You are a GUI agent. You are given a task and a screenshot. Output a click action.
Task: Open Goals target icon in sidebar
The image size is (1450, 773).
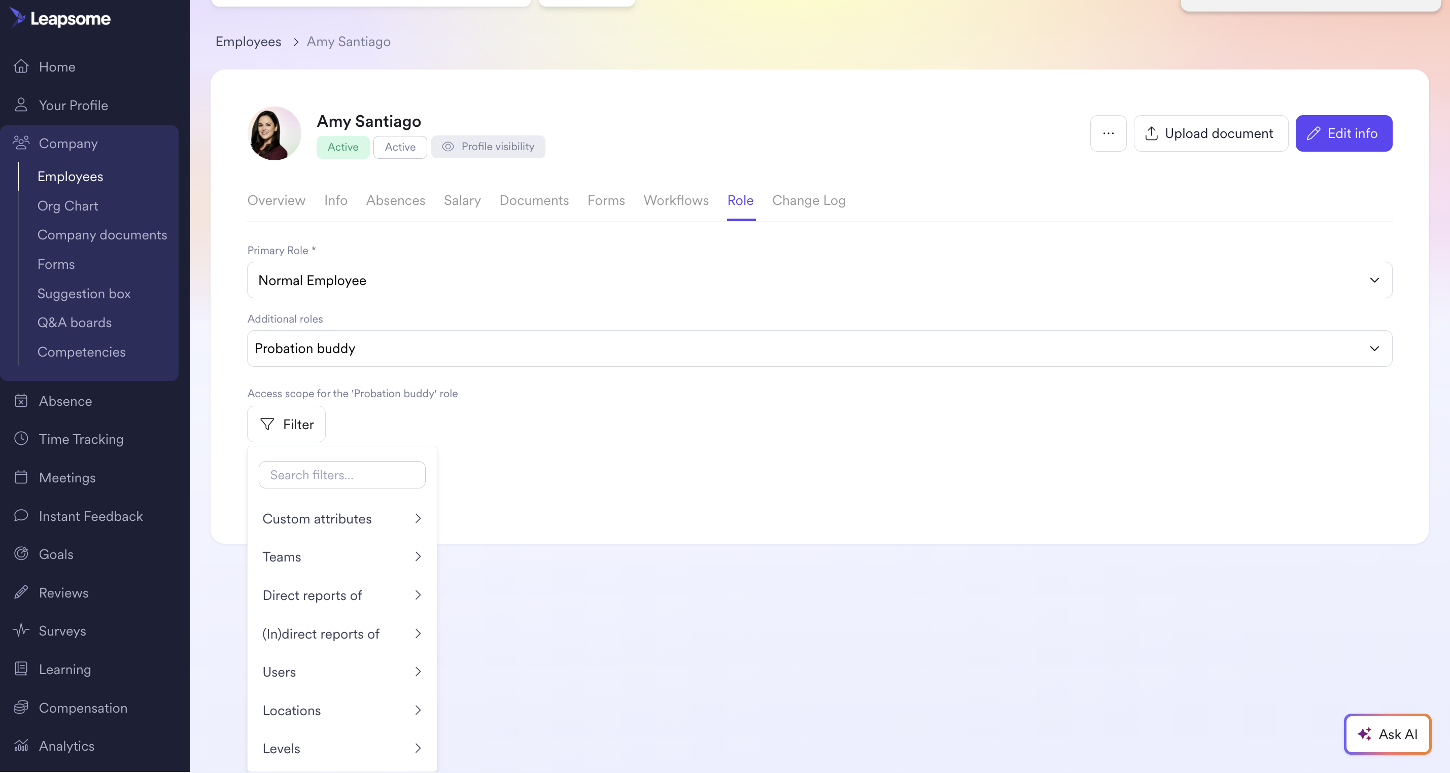coord(21,553)
